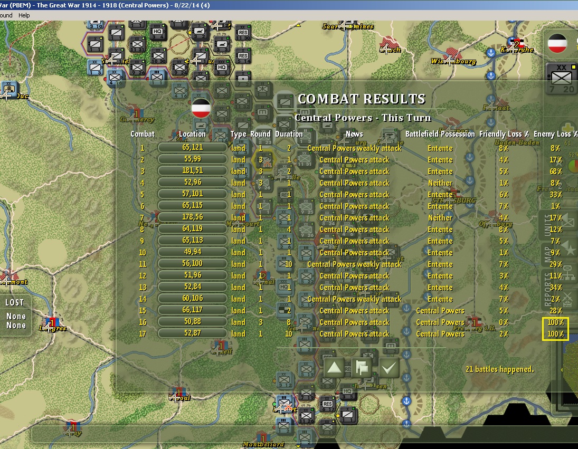This screenshot has width=578, height=449.
Task: Center map on location 60,106
Action: 193,298
